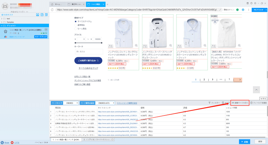Click スクレイピング範囲を設定 link

coord(127,103)
